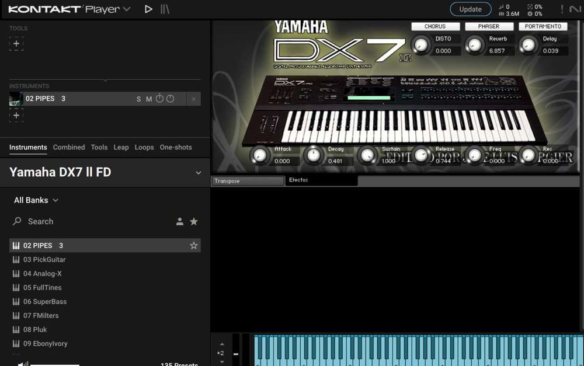Click the Native Instruments logo icon
This screenshot has height=366, width=584.
575,9
